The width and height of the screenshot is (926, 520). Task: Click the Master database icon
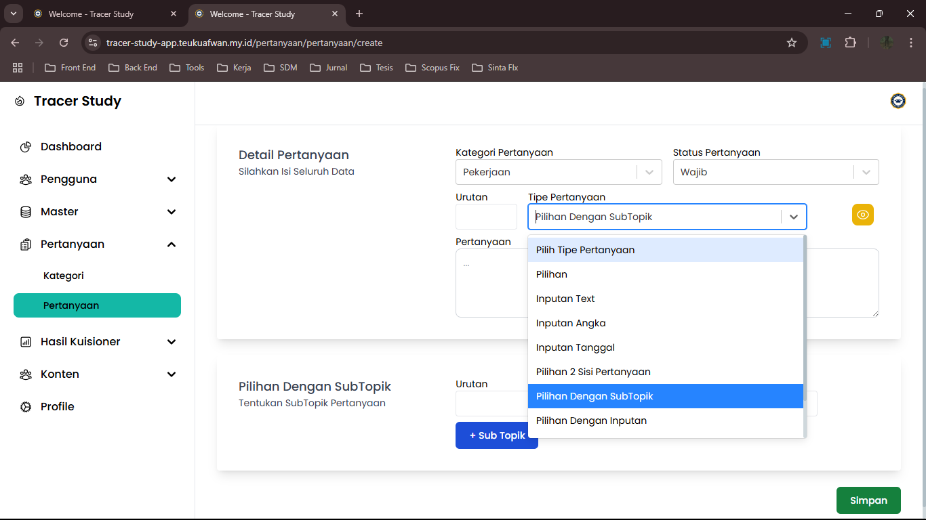tap(26, 212)
